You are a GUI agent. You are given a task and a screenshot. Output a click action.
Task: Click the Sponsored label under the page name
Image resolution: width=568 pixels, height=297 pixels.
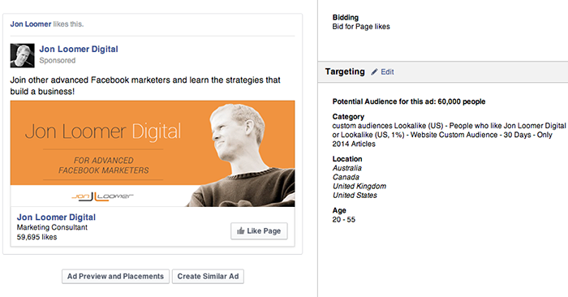pyautogui.click(x=58, y=61)
